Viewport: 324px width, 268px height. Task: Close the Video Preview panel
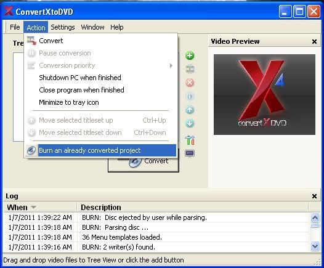click(x=314, y=41)
